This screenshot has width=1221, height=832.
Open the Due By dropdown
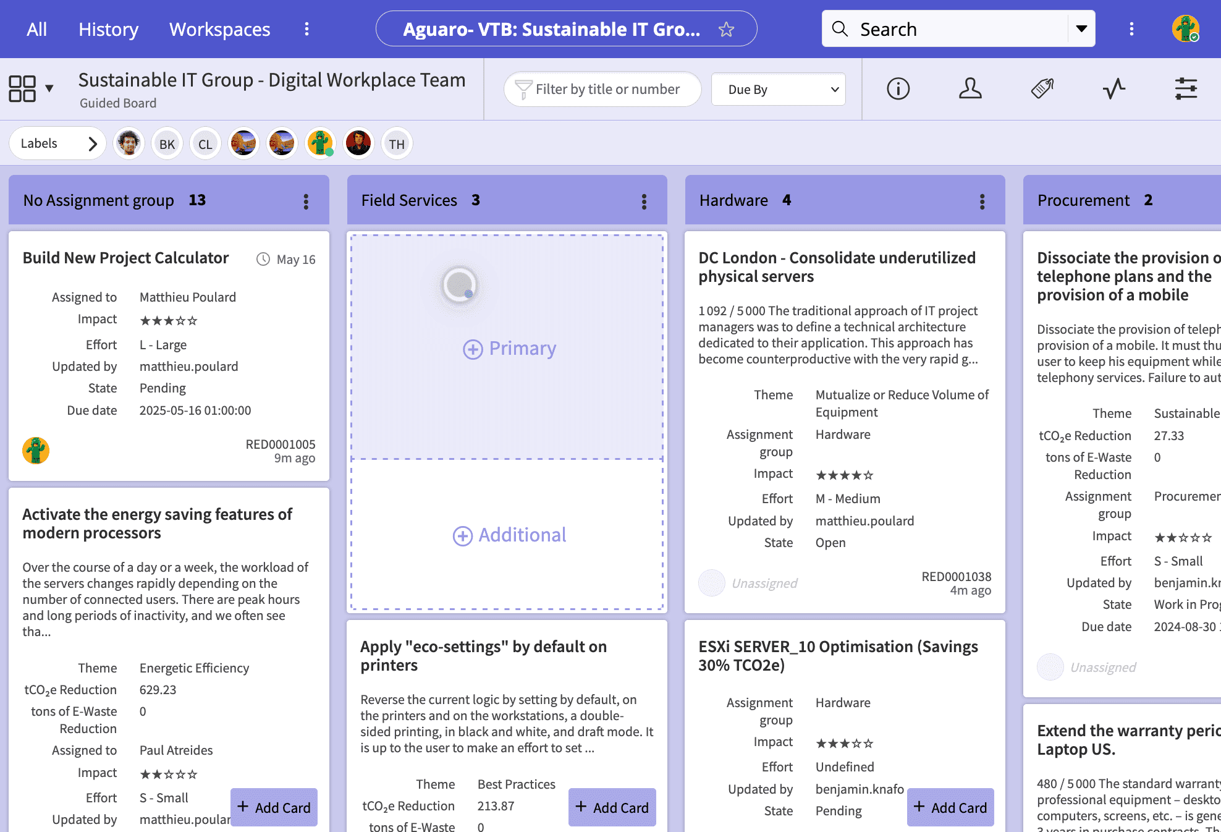pos(778,89)
